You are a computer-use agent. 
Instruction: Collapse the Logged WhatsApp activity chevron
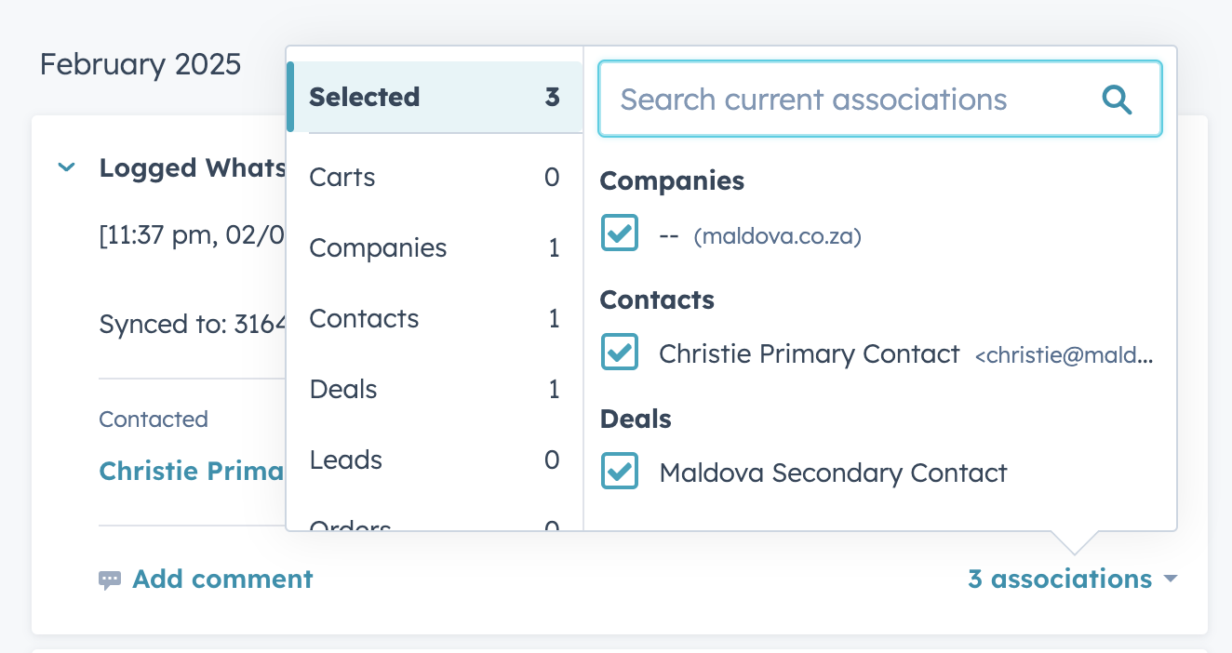pos(66,167)
